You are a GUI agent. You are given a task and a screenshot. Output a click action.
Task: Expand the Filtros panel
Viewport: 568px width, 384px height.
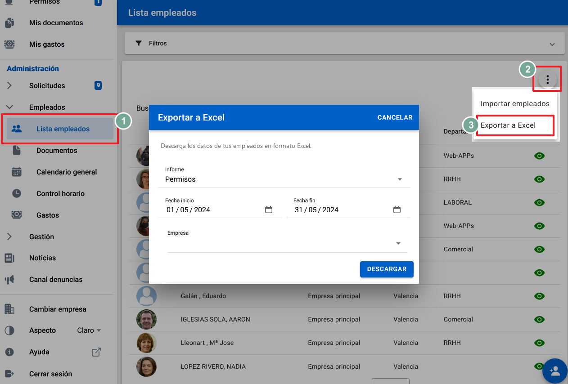[x=344, y=44]
